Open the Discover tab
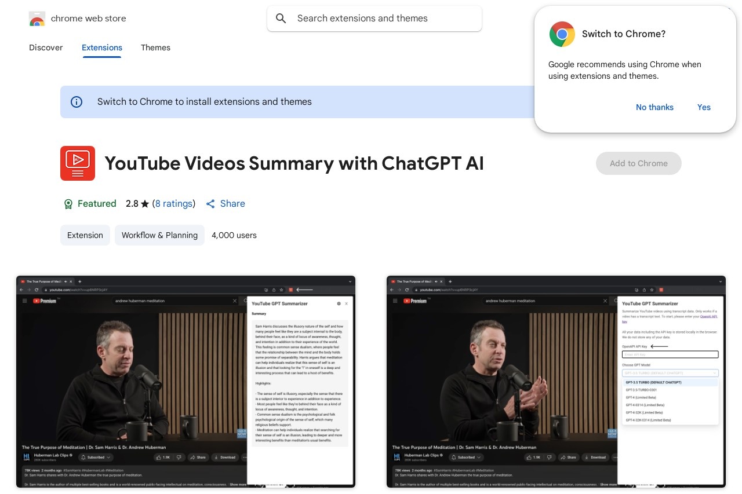The height and width of the screenshot is (494, 742). (46, 47)
